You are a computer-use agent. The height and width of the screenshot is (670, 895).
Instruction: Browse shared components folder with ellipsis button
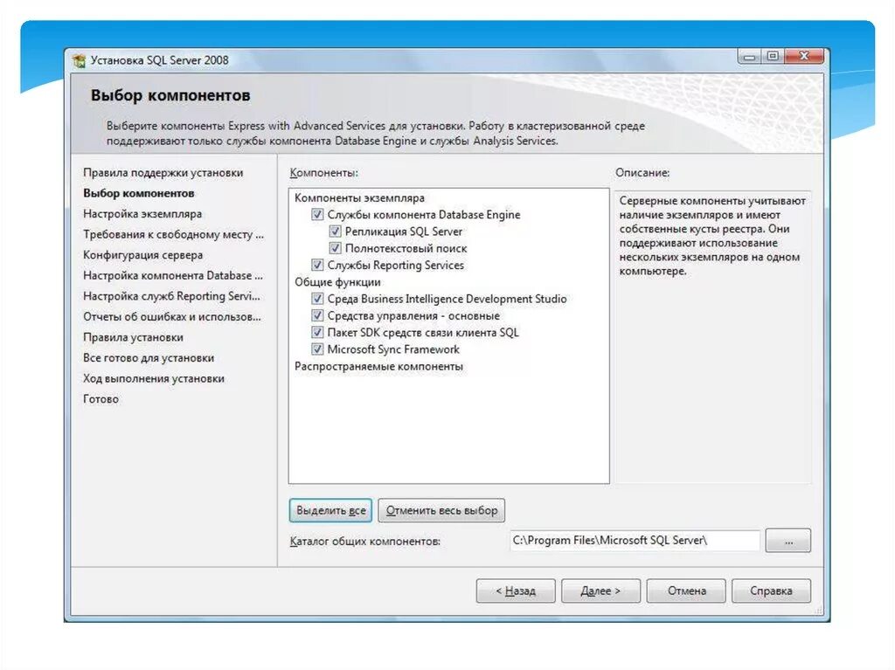(x=788, y=541)
